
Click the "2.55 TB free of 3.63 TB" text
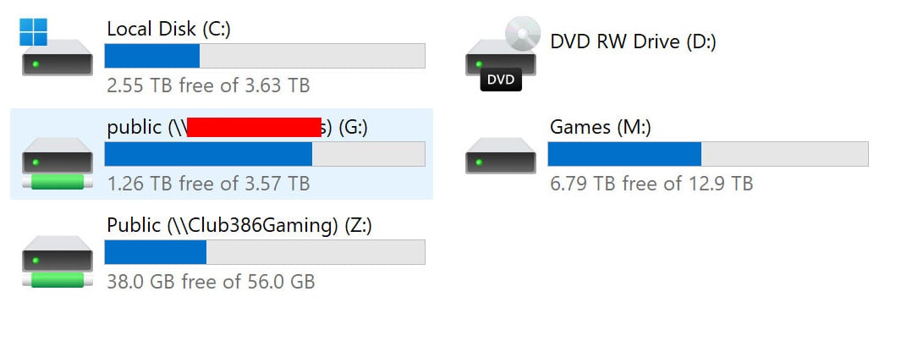click(208, 85)
